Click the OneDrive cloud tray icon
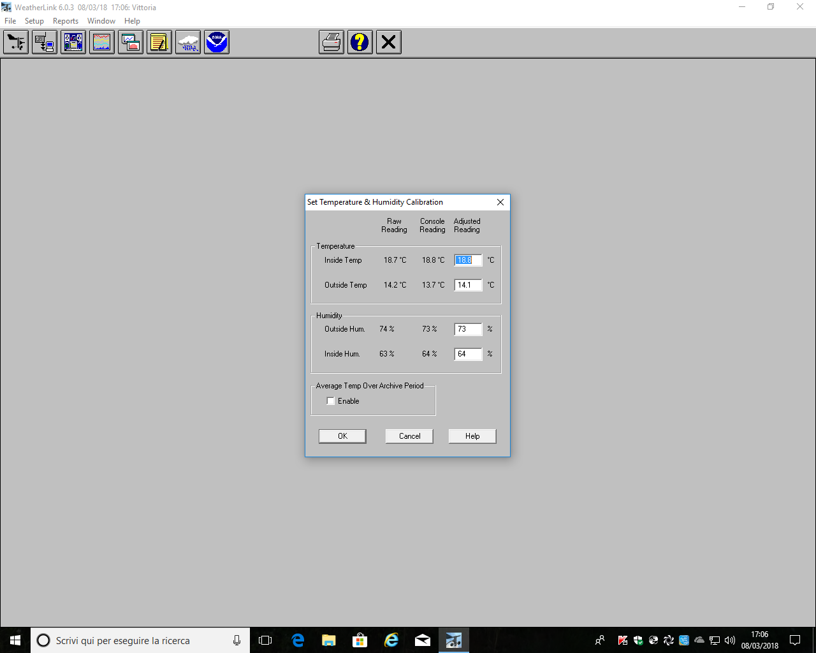The height and width of the screenshot is (653, 816). click(699, 640)
